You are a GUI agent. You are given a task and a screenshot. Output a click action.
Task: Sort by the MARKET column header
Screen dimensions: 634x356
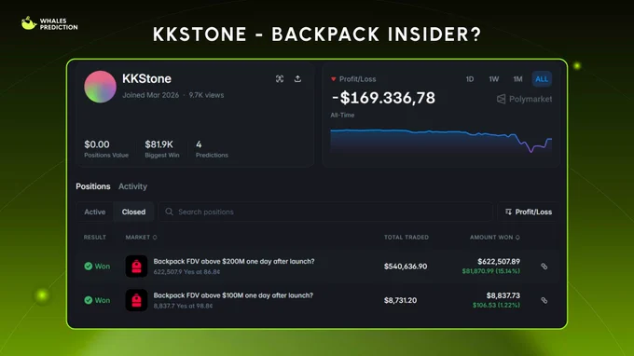(141, 238)
